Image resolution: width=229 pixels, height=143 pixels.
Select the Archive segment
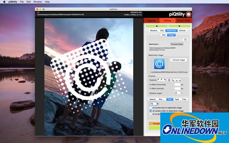(x=182, y=31)
